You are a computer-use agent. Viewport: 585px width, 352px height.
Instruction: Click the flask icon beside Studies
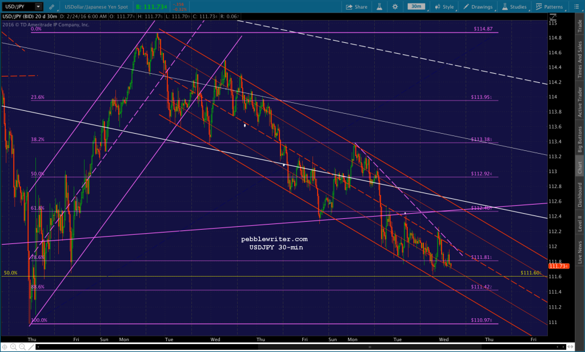pyautogui.click(x=505, y=7)
